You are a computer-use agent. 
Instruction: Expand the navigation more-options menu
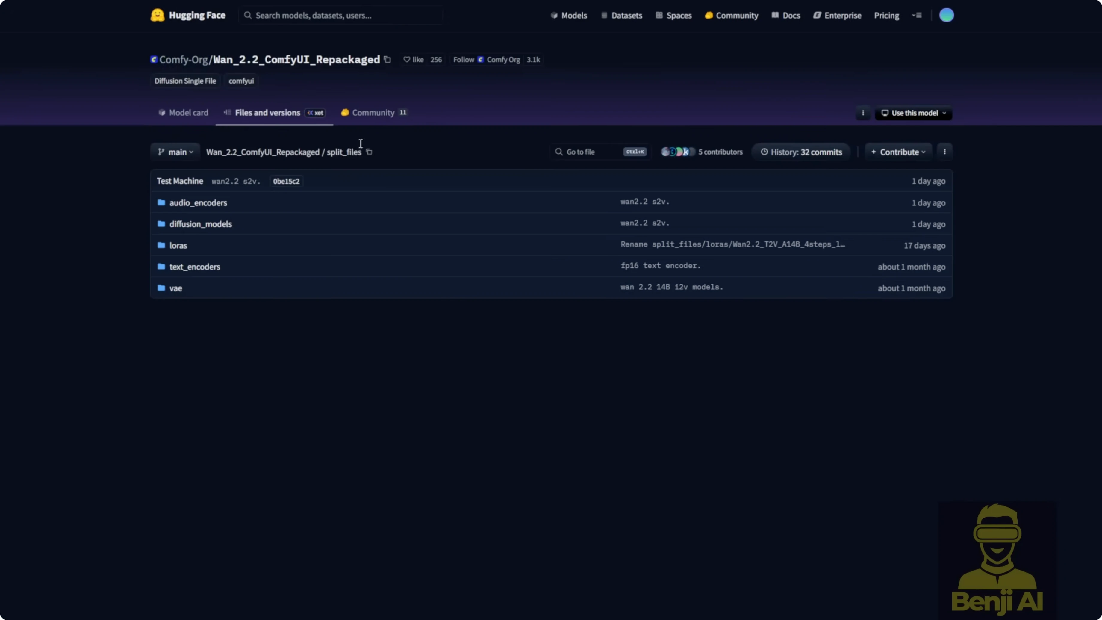(x=916, y=15)
